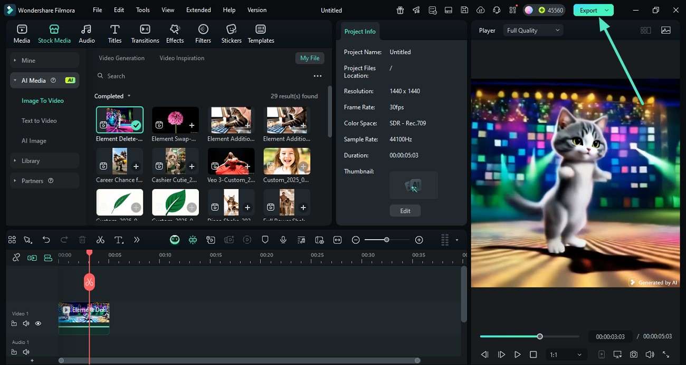Click the Export button
Screen dimensions: 686x365
[x=588, y=10]
